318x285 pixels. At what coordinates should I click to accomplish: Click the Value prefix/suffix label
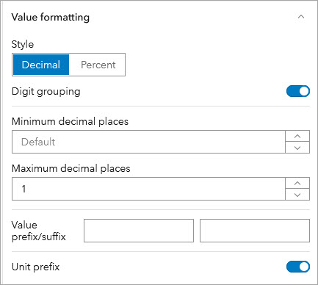(x=39, y=231)
